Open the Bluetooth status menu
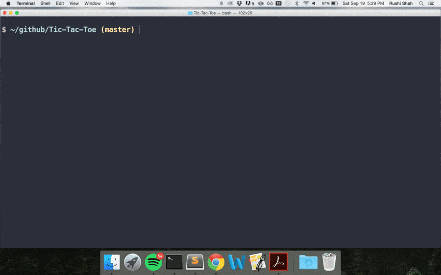The image size is (441, 275). coord(297,3)
